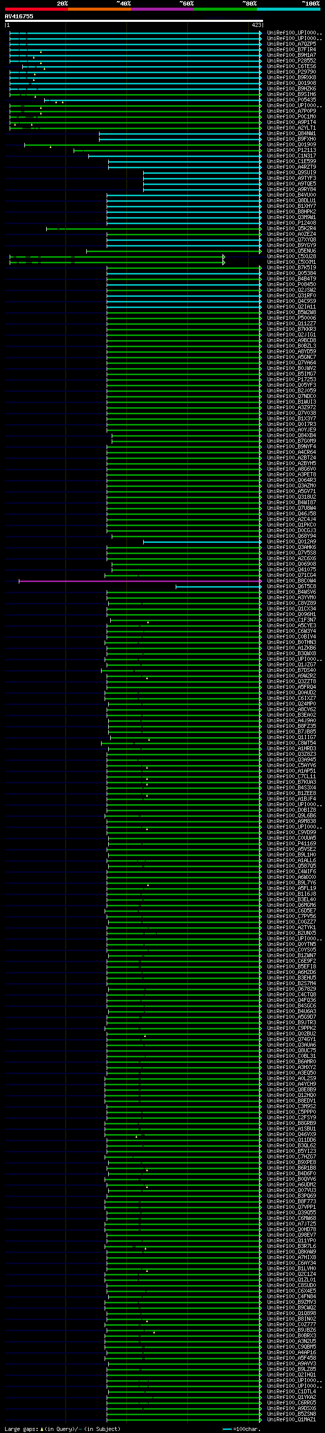Select hit label UniRef100_C6TES6
The width and height of the screenshot is (325, 1433).
pyautogui.click(x=291, y=66)
